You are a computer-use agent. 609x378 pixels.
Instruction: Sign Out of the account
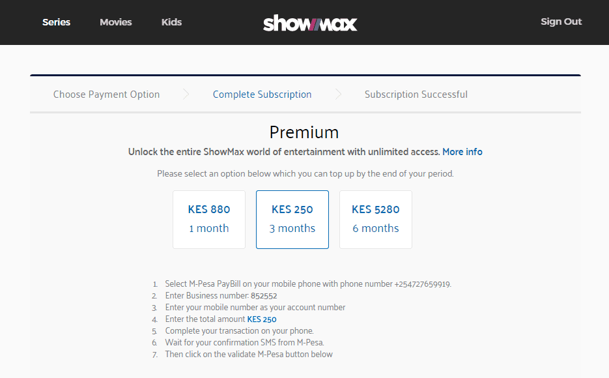pos(561,22)
